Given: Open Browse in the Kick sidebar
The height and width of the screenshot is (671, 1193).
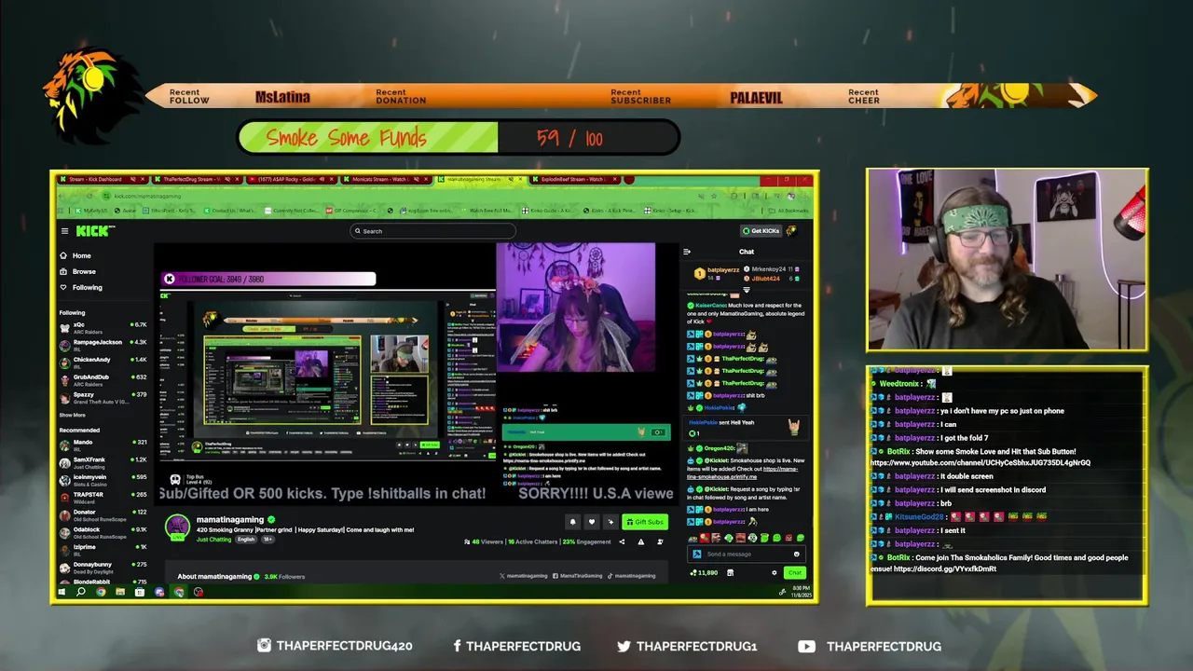Looking at the screenshot, I should [78, 271].
